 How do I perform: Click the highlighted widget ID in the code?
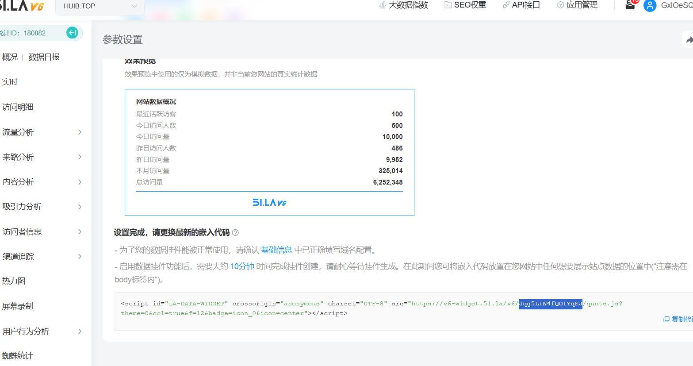[550, 304]
